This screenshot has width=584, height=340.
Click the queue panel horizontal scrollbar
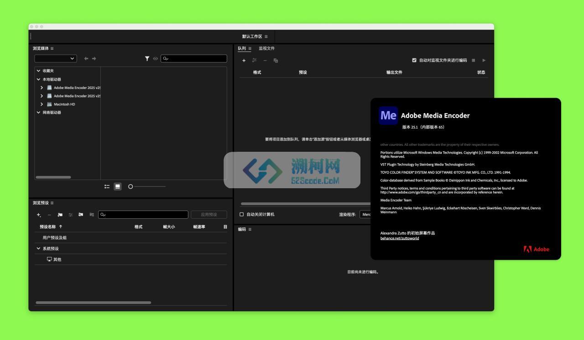pyautogui.click(x=306, y=204)
